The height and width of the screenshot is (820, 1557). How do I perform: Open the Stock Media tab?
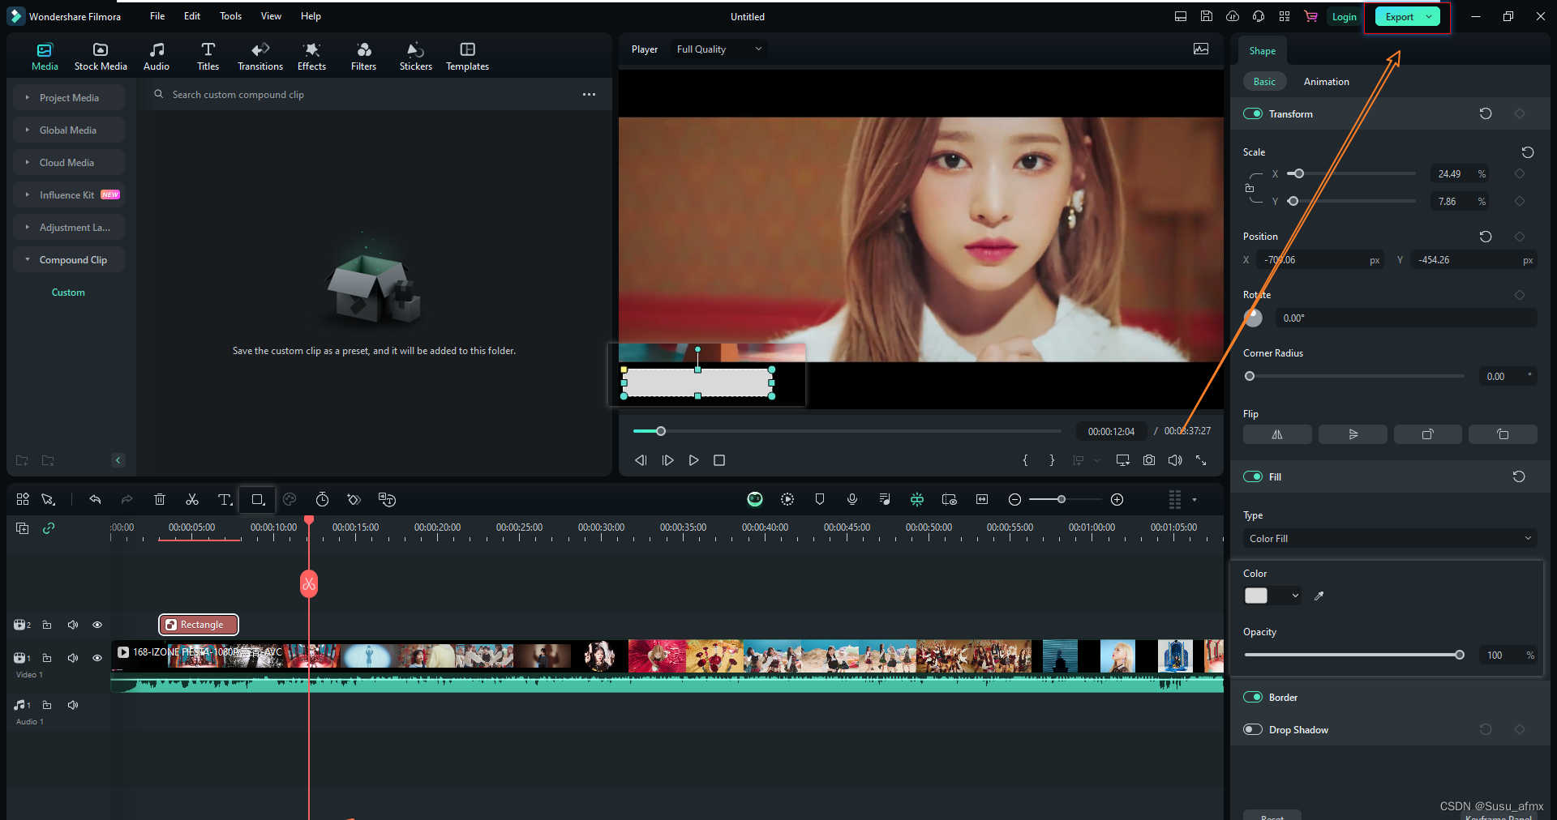(x=101, y=57)
